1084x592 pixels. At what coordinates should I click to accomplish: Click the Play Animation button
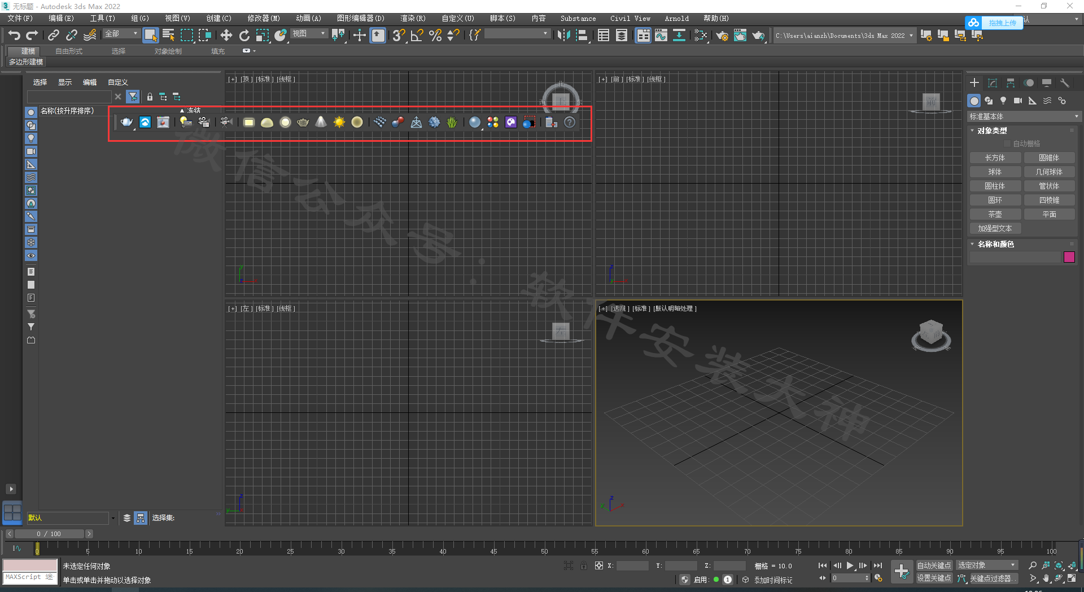pos(850,565)
